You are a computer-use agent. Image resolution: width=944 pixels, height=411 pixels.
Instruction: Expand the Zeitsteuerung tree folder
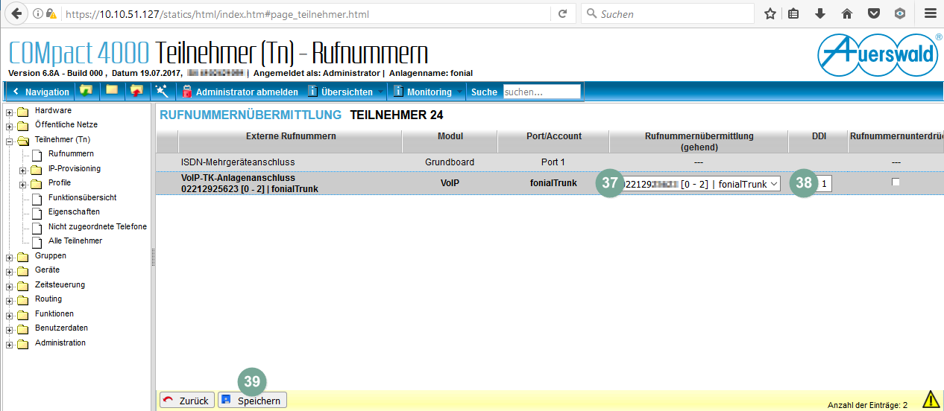(10, 287)
